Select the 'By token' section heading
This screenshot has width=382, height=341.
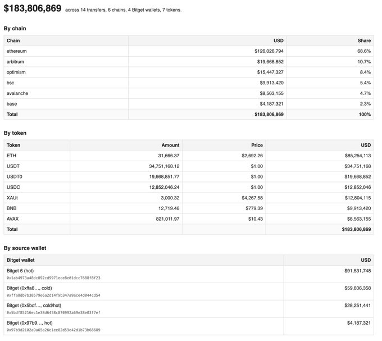(15, 133)
